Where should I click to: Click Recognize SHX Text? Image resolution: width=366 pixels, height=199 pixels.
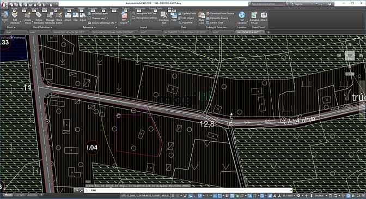[145, 14]
